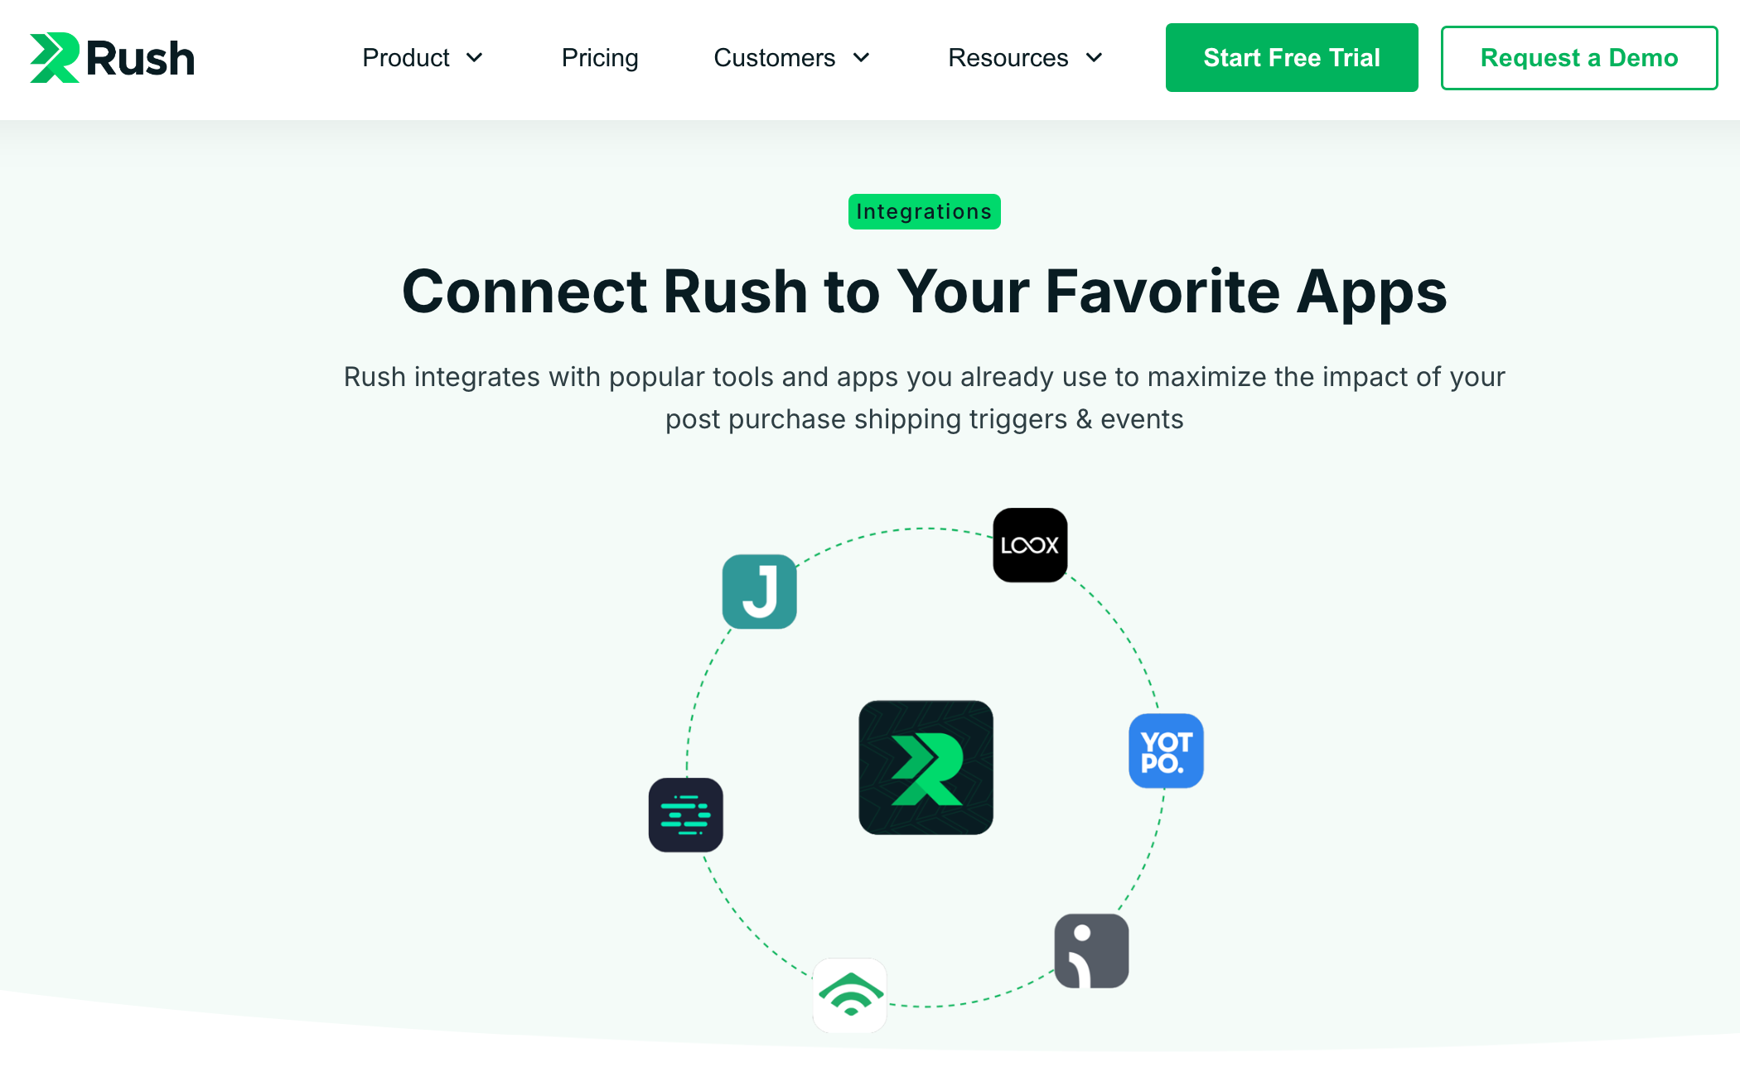This screenshot has height=1077, width=1740.
Task: Expand the Product dropdown chevron
Action: [x=475, y=58]
